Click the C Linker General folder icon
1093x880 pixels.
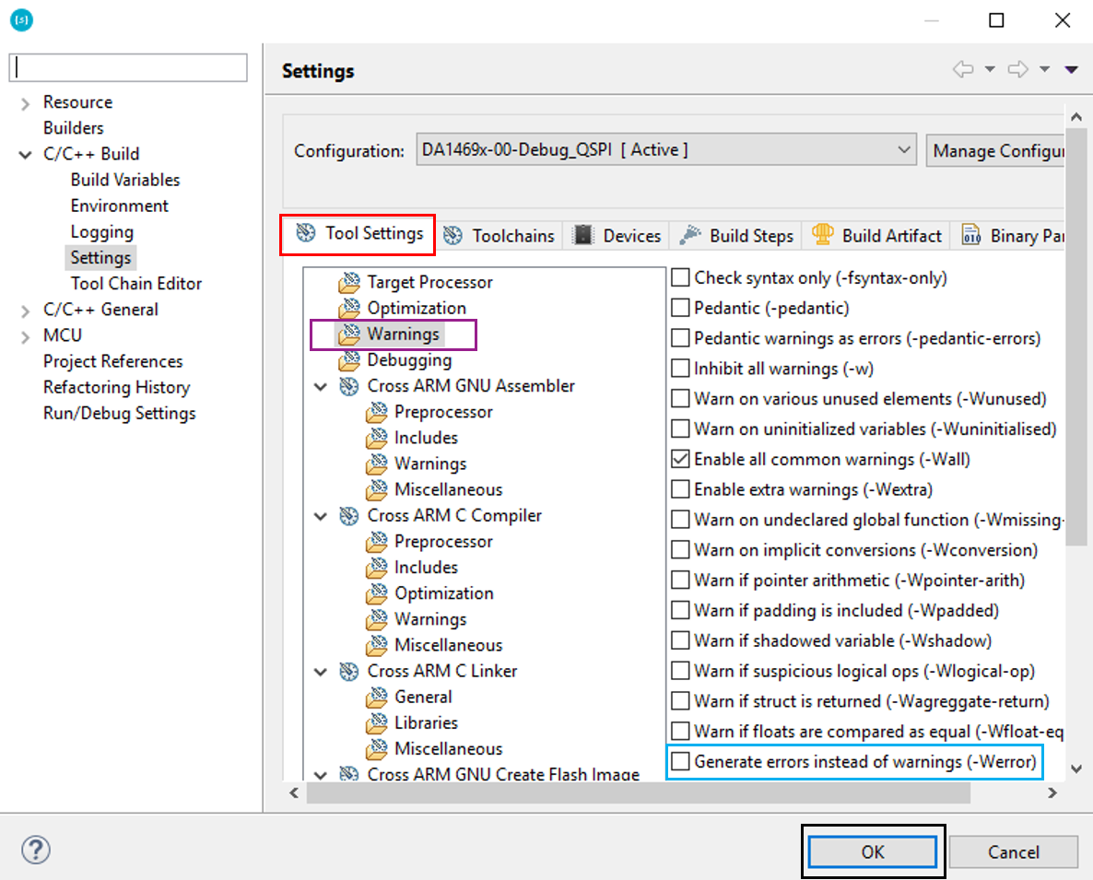point(376,697)
